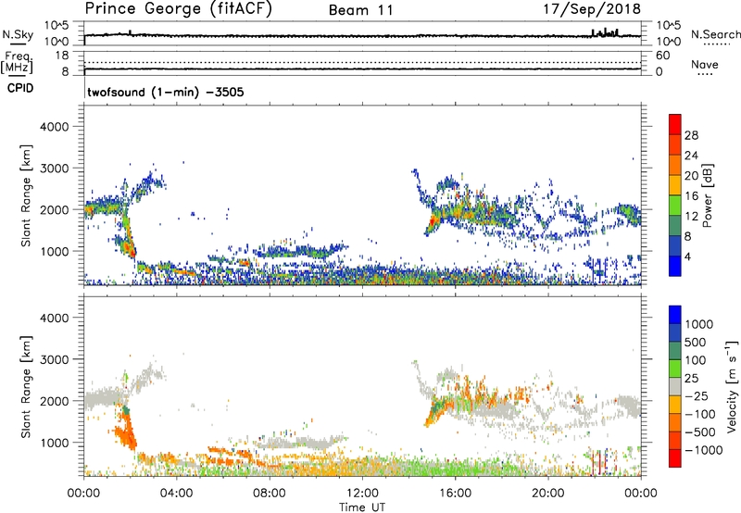741x513 pixels.
Task: Select the Power colorbar segment between 4 and 8
Action: (675, 246)
